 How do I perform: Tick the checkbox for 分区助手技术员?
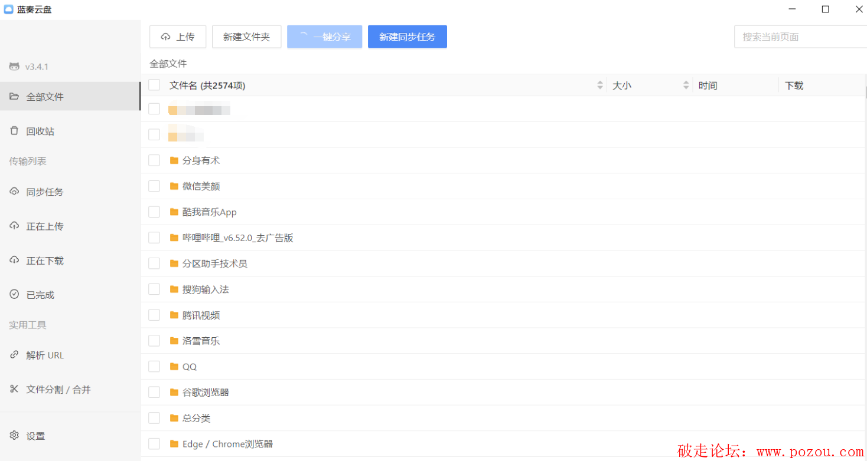[154, 264]
